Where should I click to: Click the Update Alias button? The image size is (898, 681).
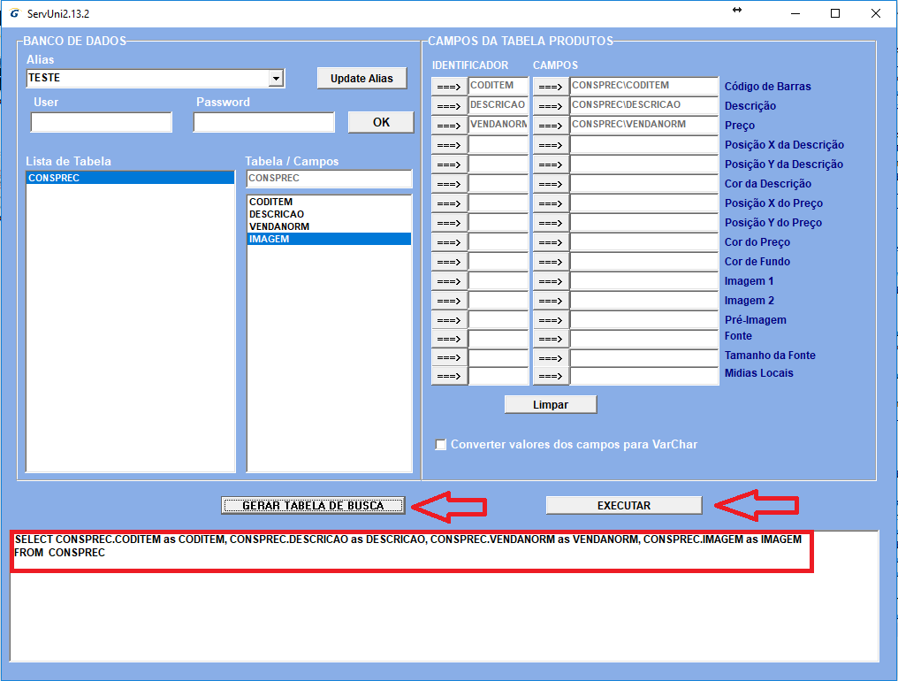361,78
